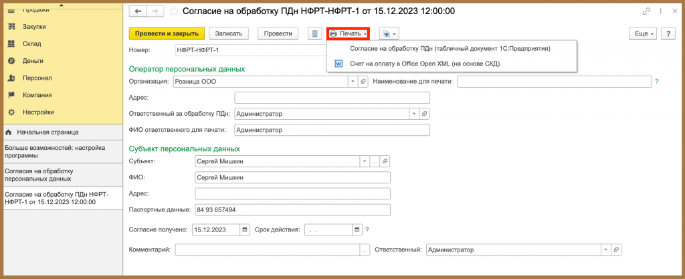Click the Компания flag icon
685x279 pixels.
(x=12, y=95)
